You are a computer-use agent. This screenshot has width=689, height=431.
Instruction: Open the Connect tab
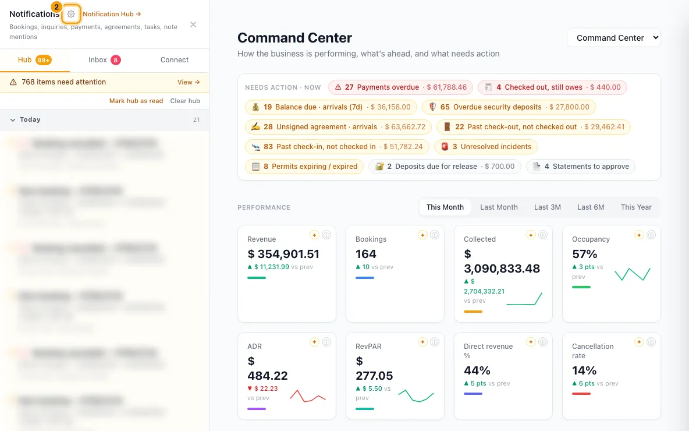point(175,60)
